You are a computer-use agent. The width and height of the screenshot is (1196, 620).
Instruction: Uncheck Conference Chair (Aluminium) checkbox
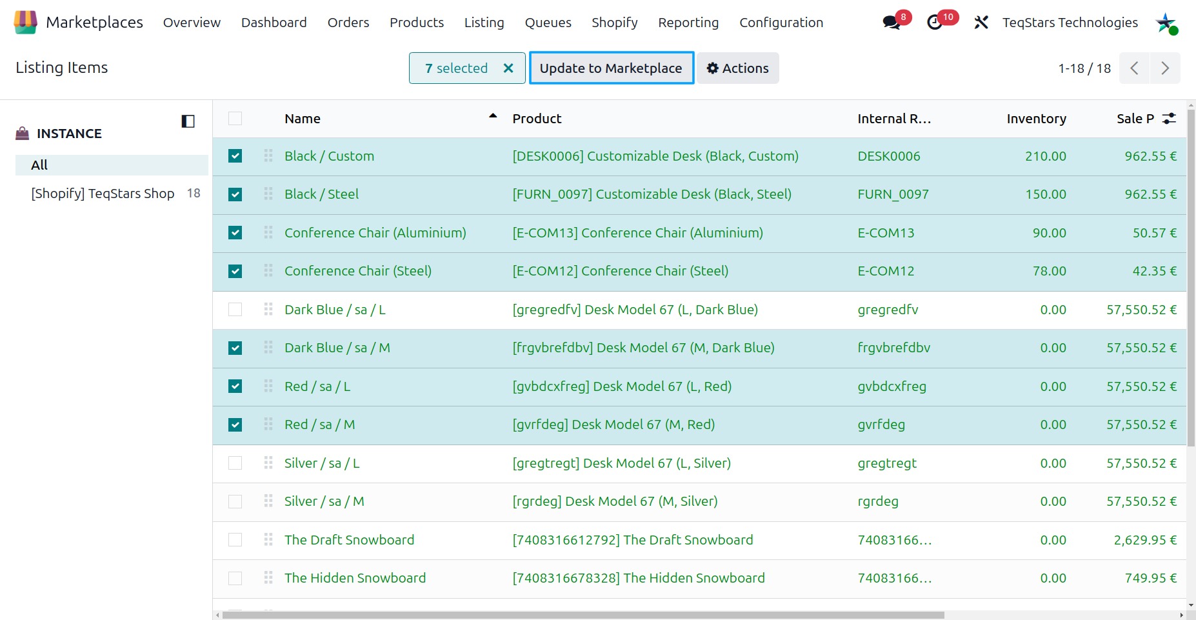[x=235, y=233]
